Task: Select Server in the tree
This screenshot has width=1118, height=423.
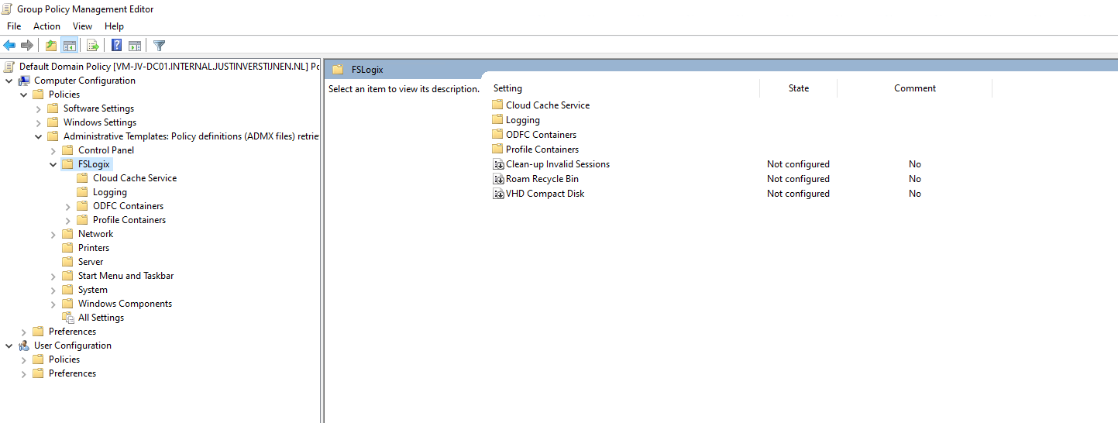Action: (91, 262)
